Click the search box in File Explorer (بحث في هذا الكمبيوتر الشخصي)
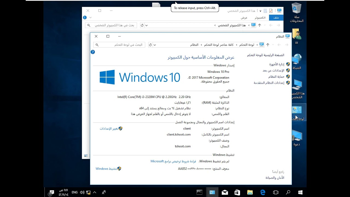 point(111,25)
